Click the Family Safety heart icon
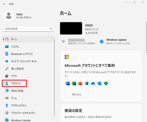 pyautogui.click(x=106, y=83)
